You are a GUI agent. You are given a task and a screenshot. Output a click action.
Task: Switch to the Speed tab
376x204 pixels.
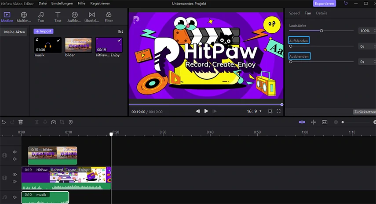[x=294, y=13]
